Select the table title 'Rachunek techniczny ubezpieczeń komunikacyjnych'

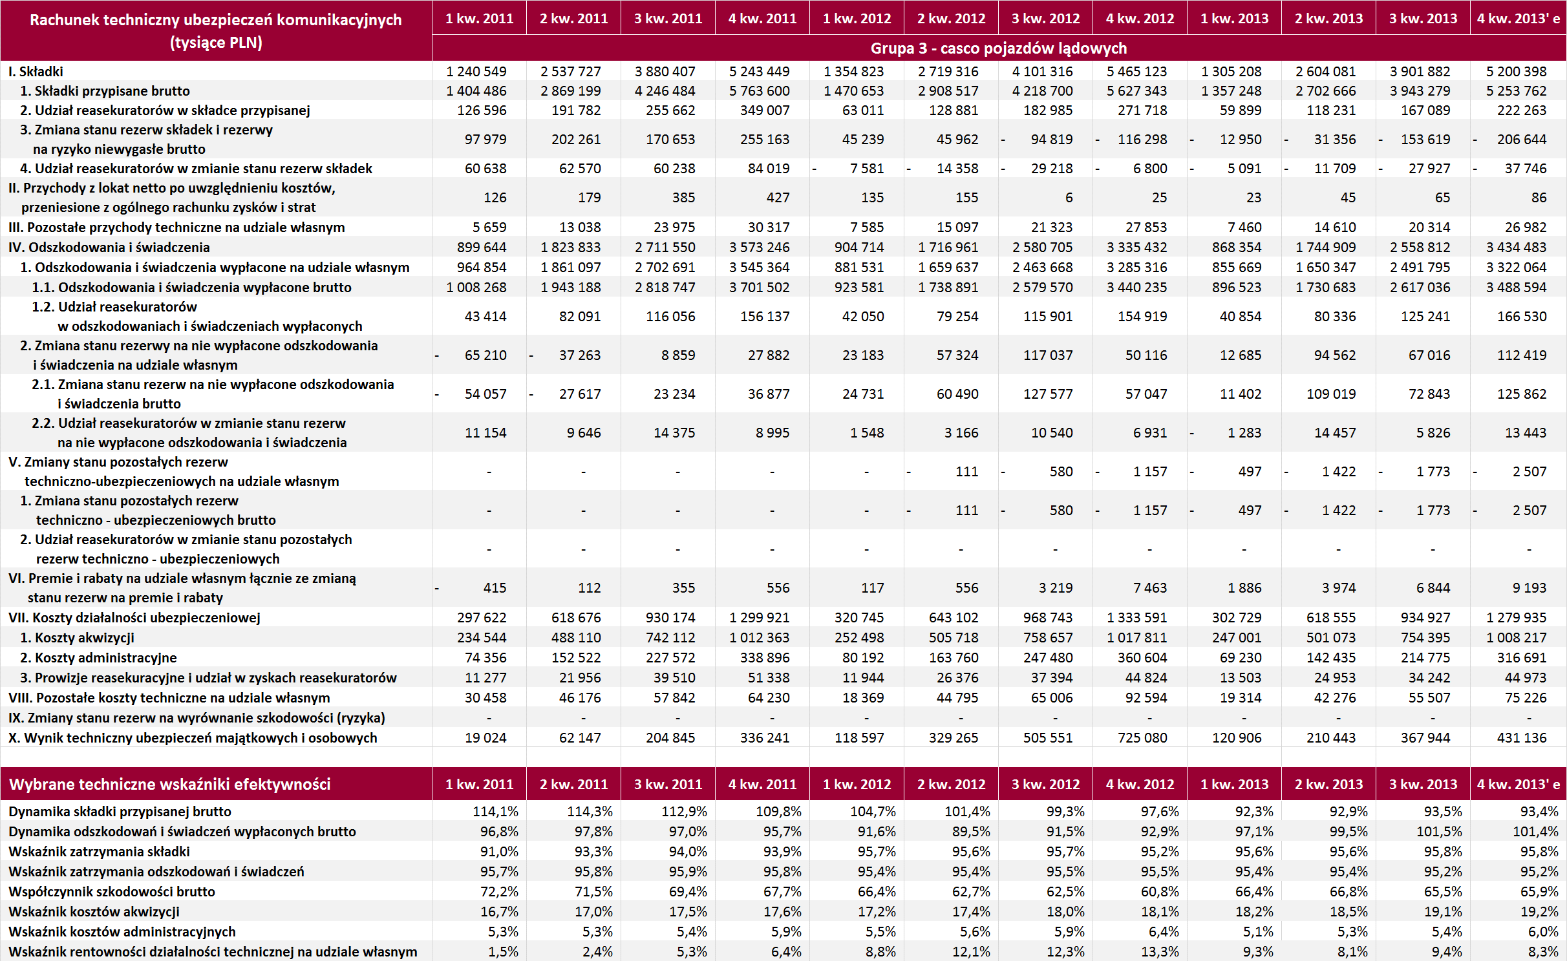216,20
